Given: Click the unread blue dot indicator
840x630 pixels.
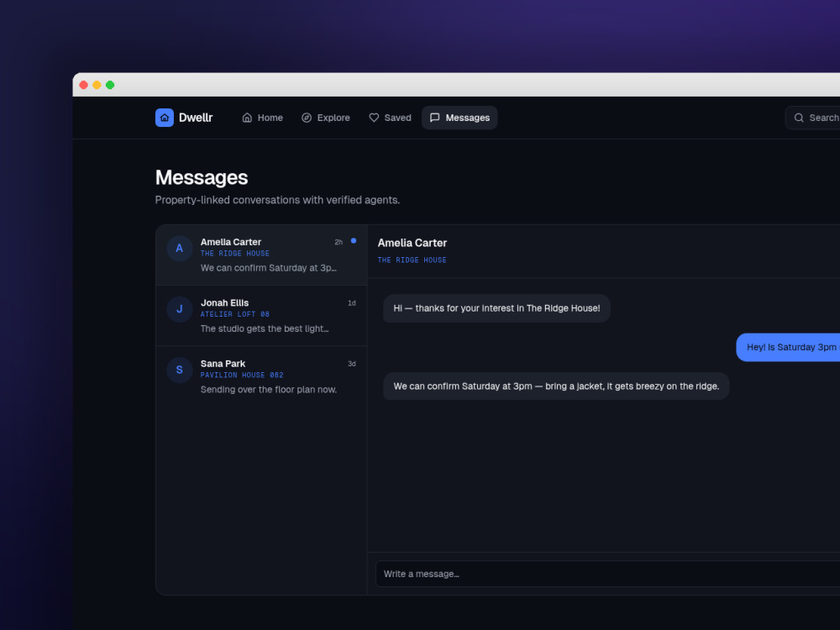Looking at the screenshot, I should click(354, 240).
